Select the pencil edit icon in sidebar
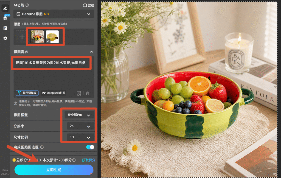281x178 pixels. pos(5,8)
